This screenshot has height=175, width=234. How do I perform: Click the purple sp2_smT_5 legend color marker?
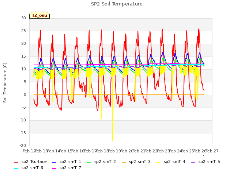click(193, 162)
